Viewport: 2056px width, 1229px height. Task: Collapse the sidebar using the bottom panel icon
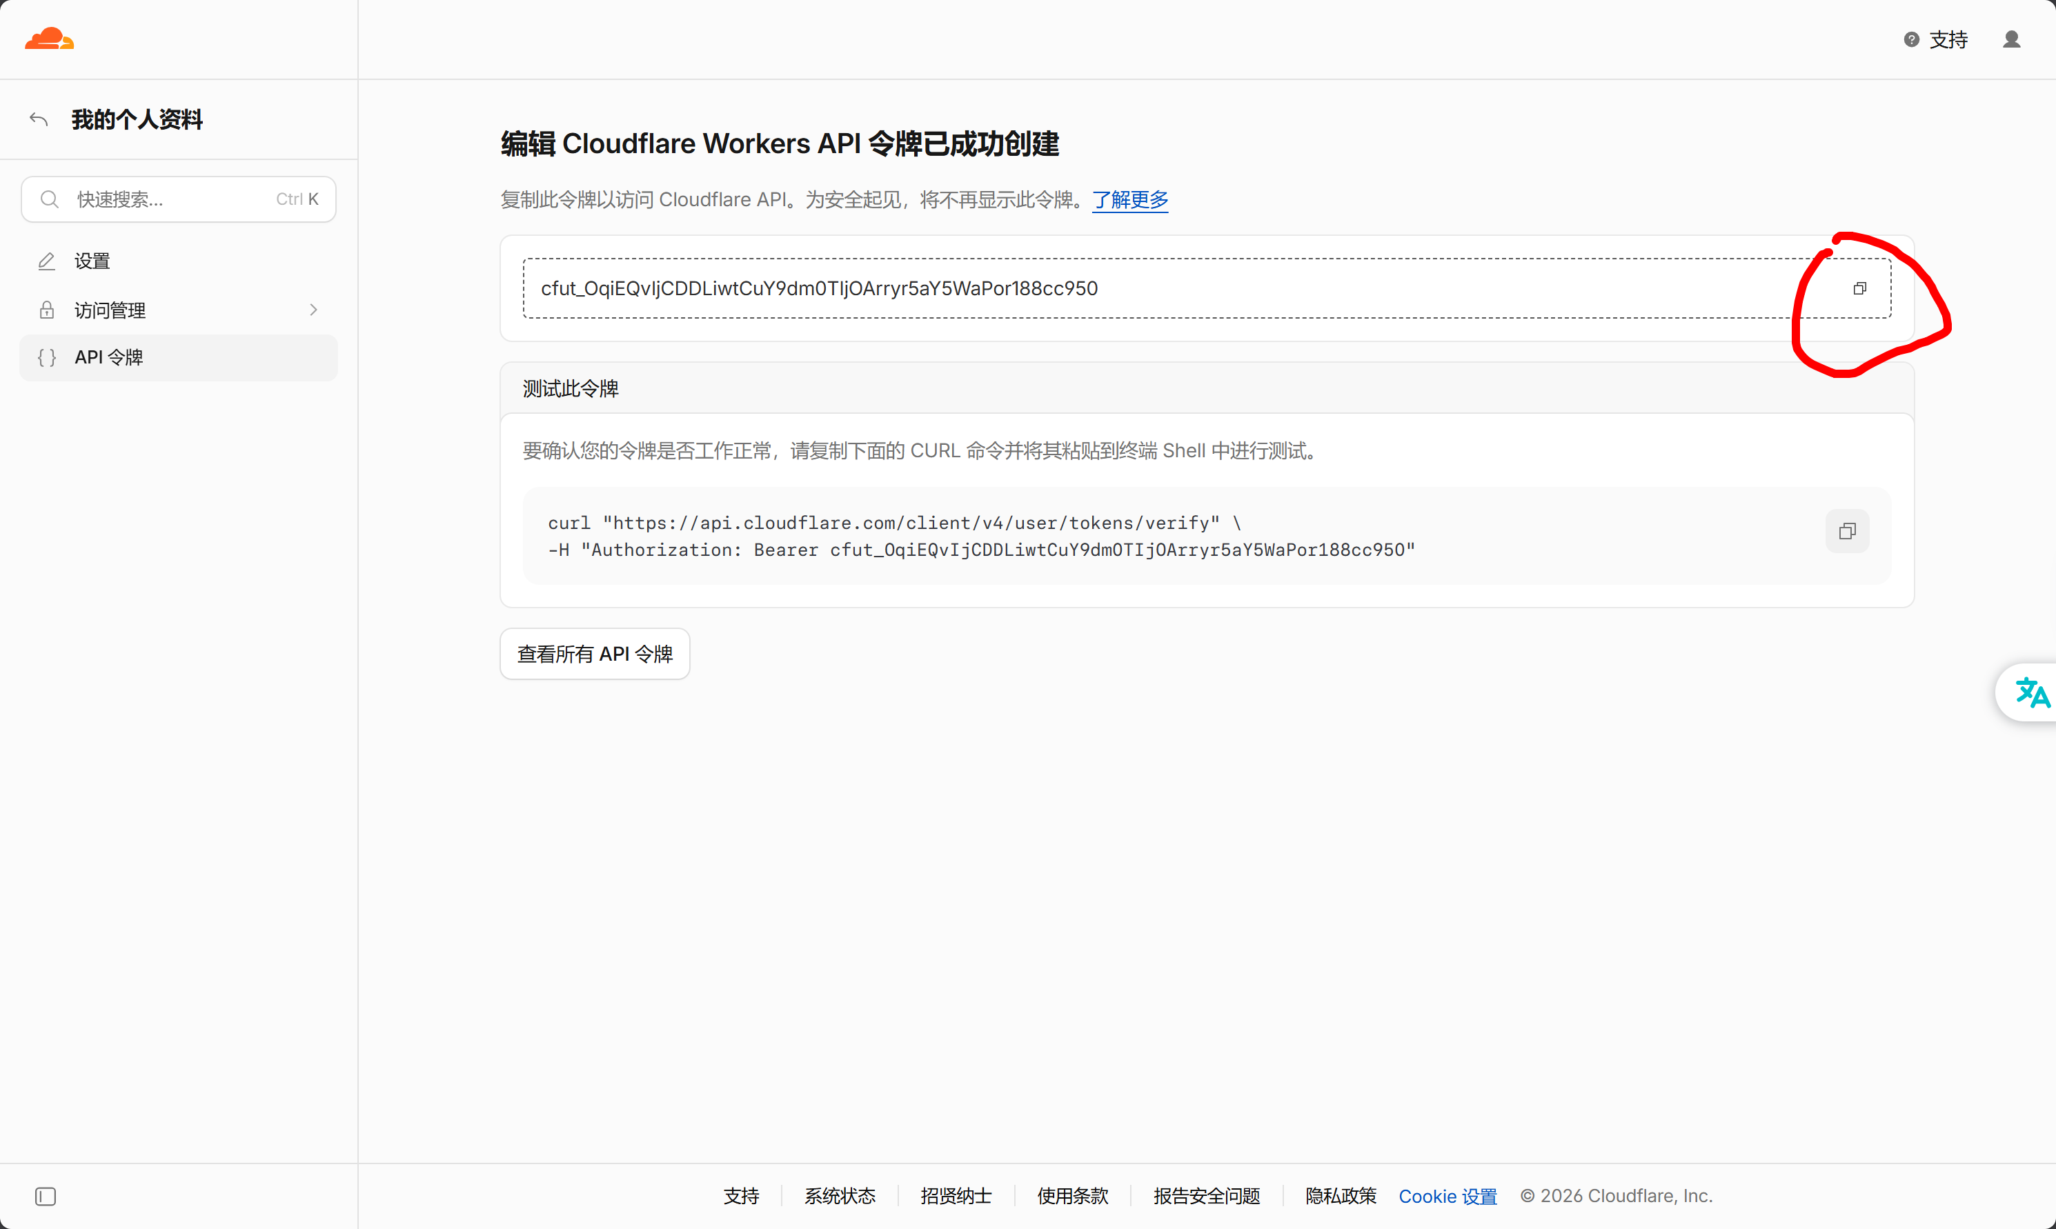[46, 1197]
